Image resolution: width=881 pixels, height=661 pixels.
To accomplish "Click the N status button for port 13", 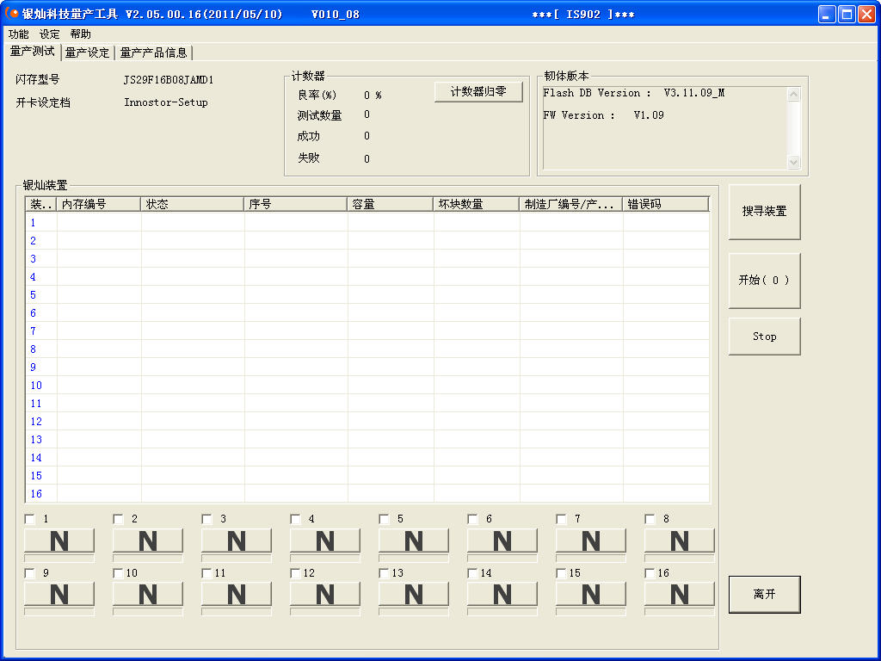I will (x=414, y=594).
